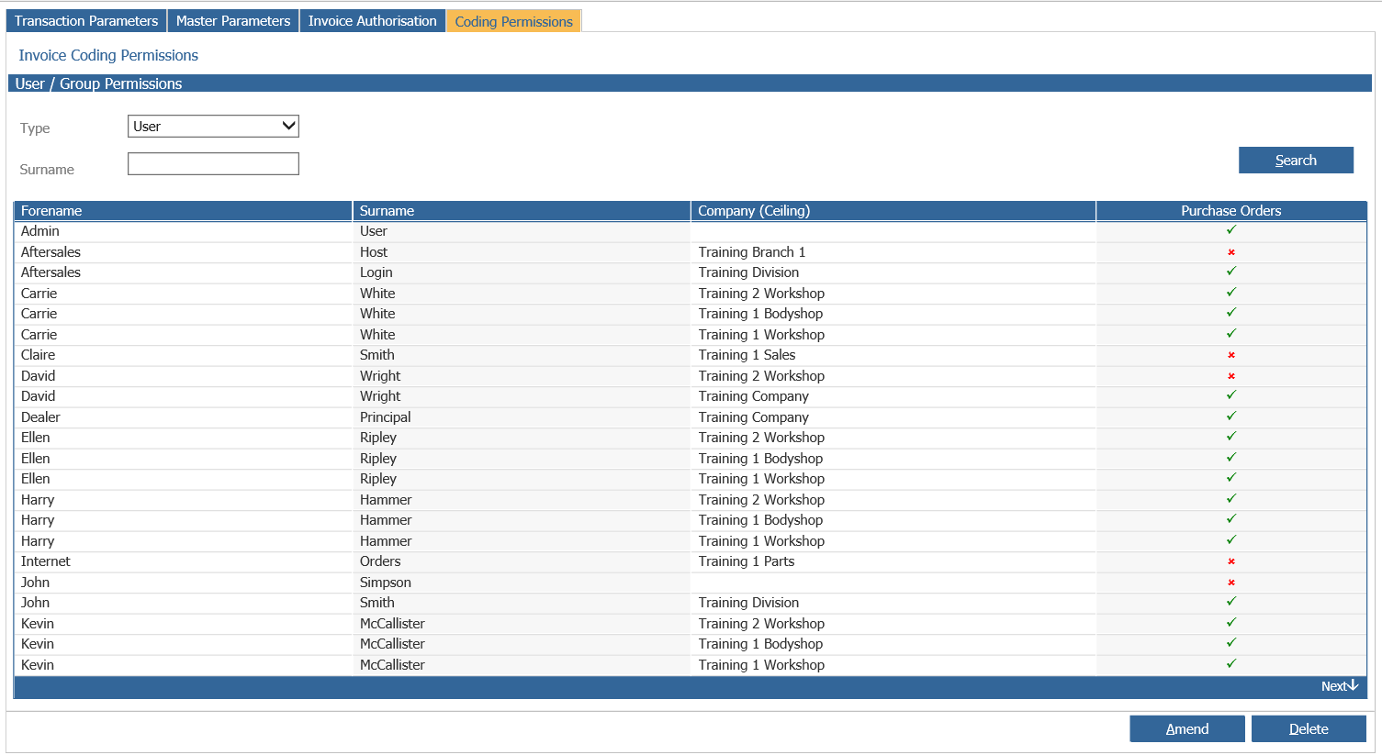Switch to the Transaction Parameters tab
The width and height of the screenshot is (1382, 755).
pos(86,21)
